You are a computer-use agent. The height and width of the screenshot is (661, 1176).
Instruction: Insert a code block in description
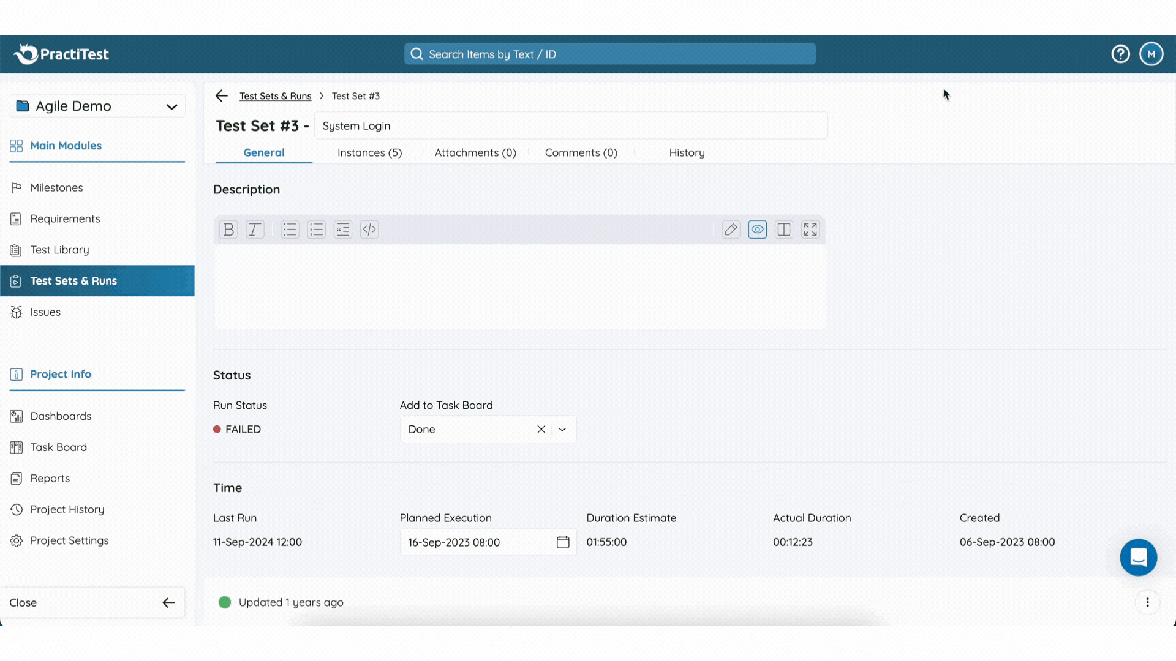tap(369, 229)
